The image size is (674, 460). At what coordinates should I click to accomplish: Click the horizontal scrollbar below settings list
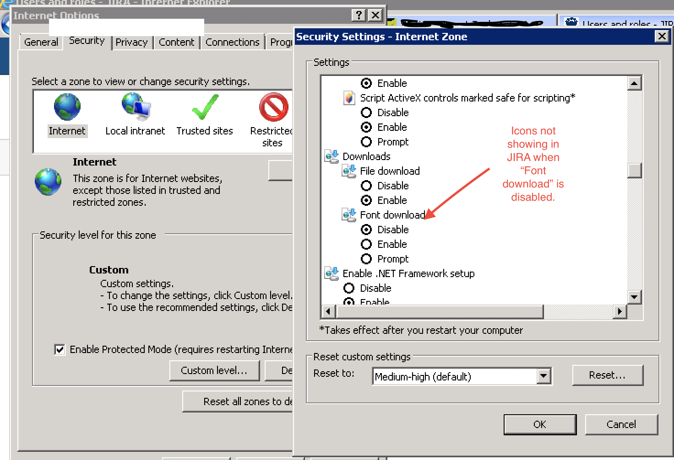(x=440, y=311)
